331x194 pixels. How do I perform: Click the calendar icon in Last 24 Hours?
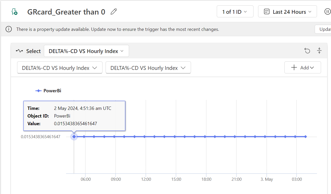click(x=267, y=12)
